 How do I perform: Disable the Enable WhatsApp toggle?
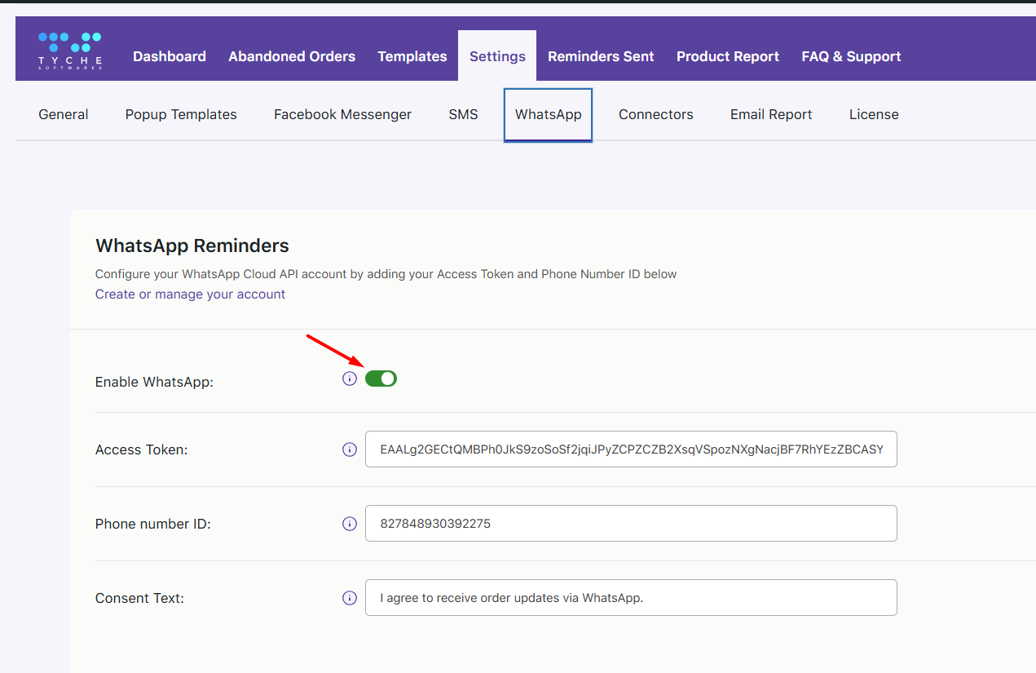pyautogui.click(x=381, y=379)
